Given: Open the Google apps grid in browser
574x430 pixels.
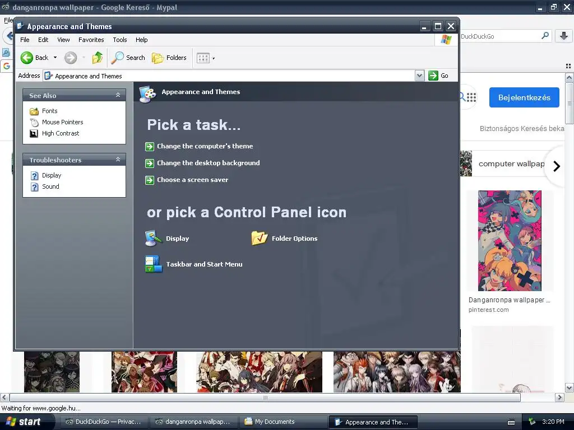Looking at the screenshot, I should [471, 97].
